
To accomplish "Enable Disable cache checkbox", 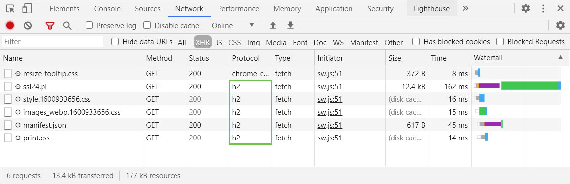I will pos(147,25).
